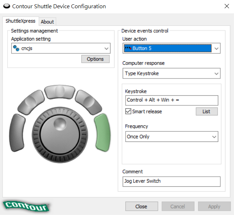Expand the Application setting dropdown
The image size is (234, 215).
click(x=106, y=48)
